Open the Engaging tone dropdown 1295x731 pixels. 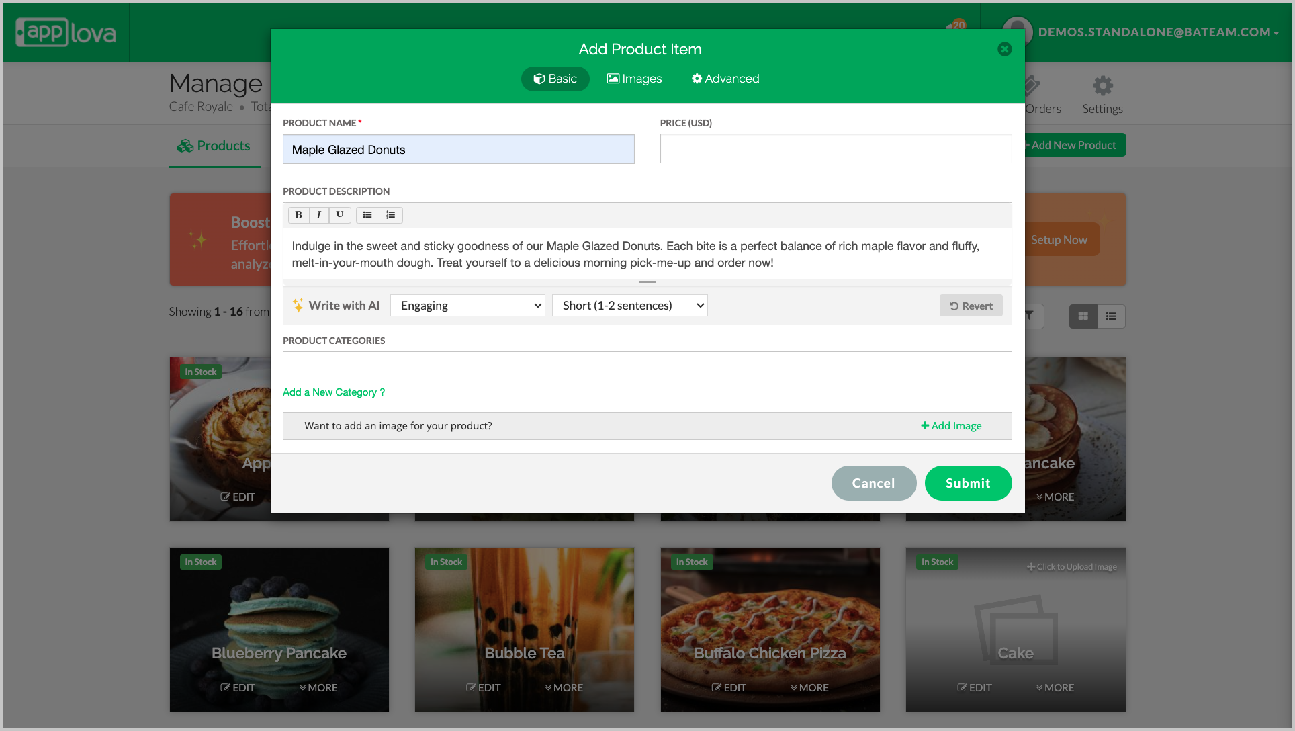tap(467, 306)
